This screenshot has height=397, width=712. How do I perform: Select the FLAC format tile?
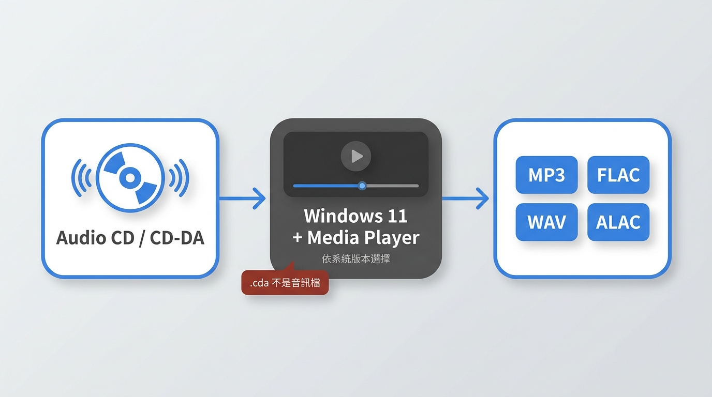(x=618, y=175)
